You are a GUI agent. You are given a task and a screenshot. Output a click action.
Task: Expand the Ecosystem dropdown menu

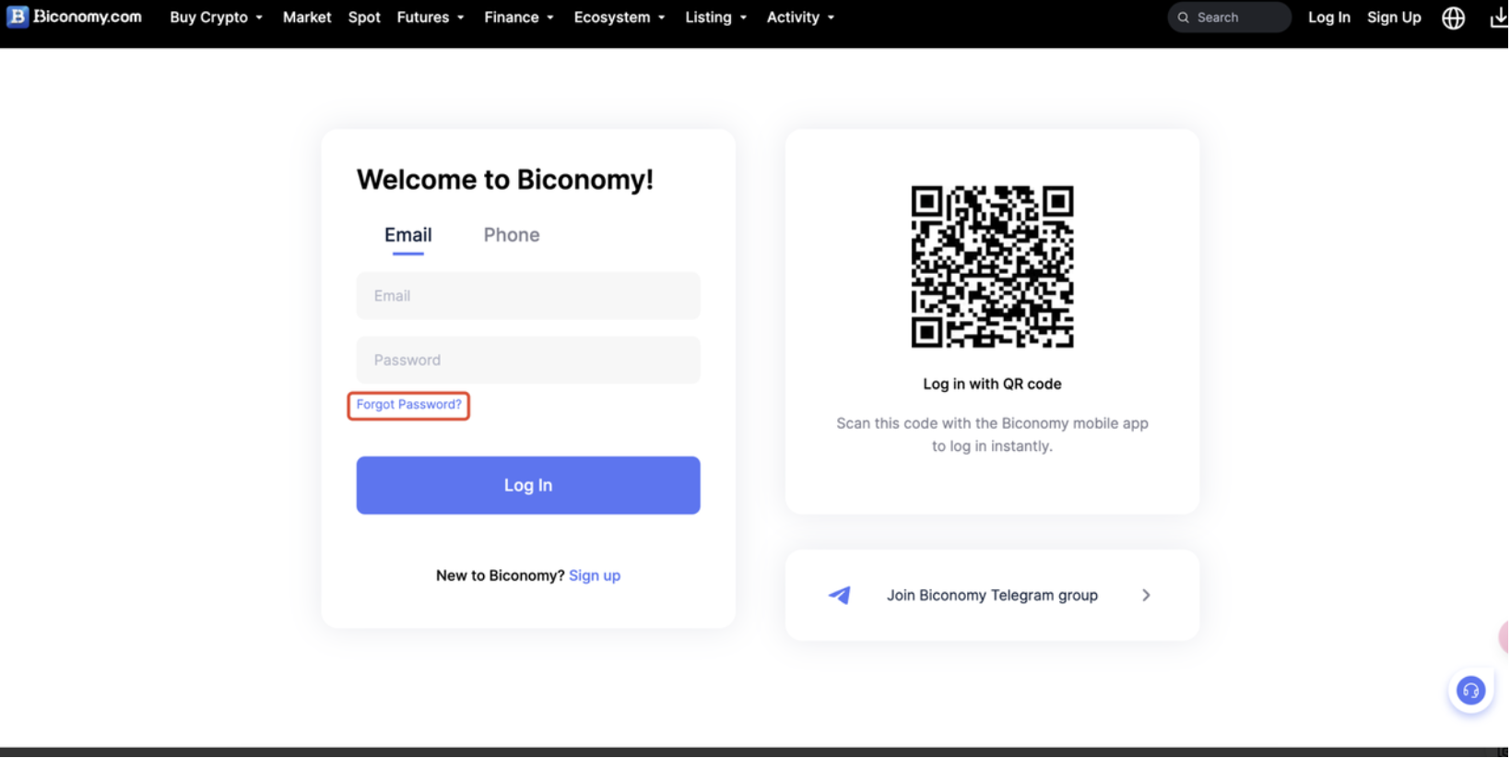[x=619, y=18]
